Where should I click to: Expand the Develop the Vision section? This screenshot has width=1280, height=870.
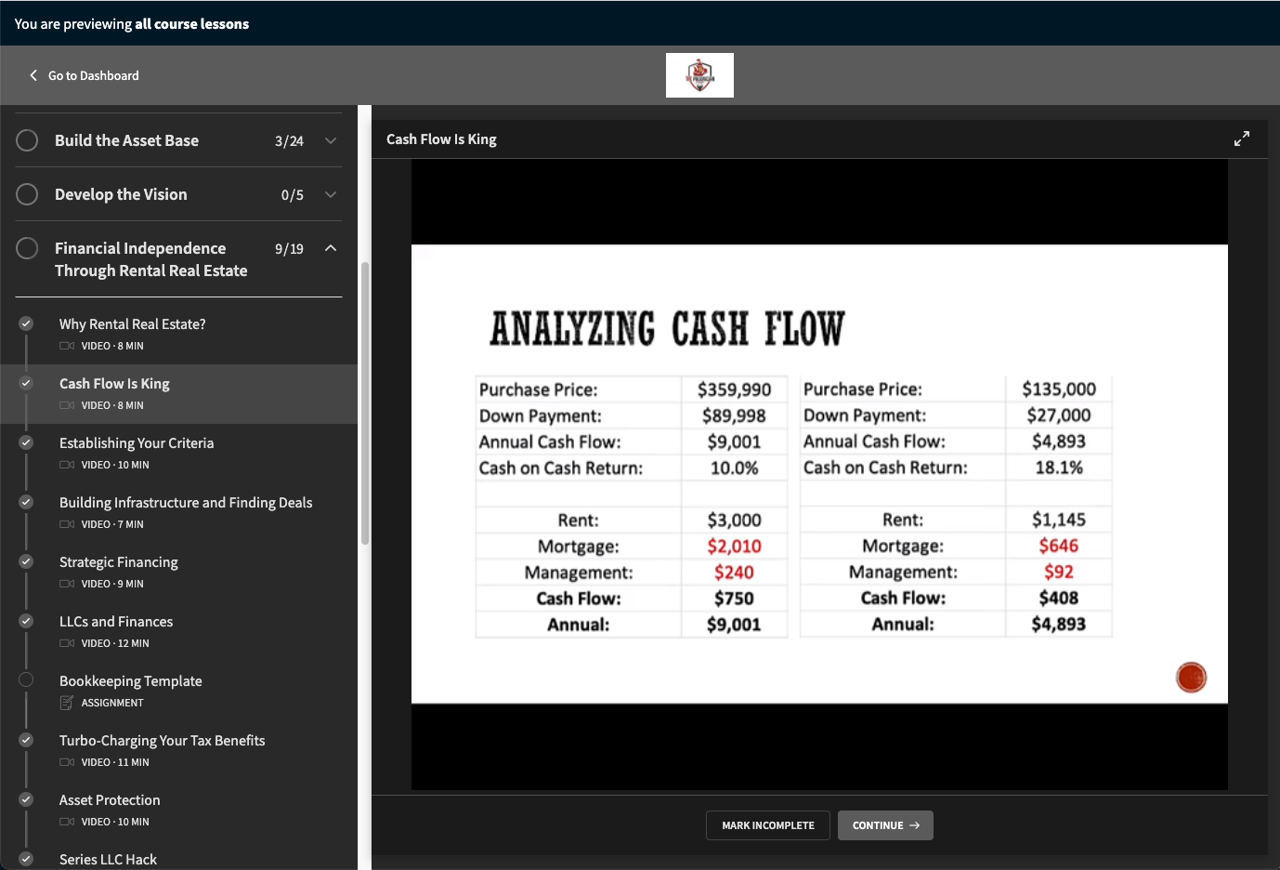point(331,194)
